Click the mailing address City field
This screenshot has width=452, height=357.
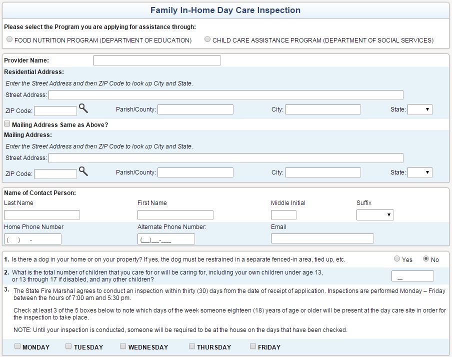click(322, 172)
